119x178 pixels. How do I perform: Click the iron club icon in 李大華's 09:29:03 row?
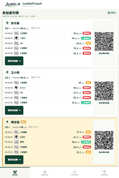tap(16, 33)
